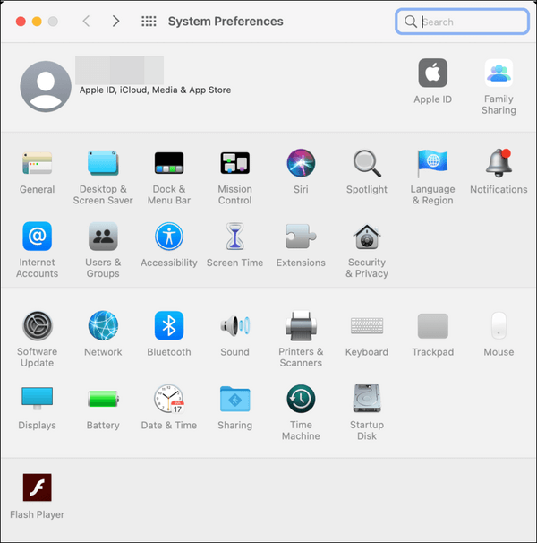Click the Apple ID icon
Screen dimensions: 537x543
[433, 73]
